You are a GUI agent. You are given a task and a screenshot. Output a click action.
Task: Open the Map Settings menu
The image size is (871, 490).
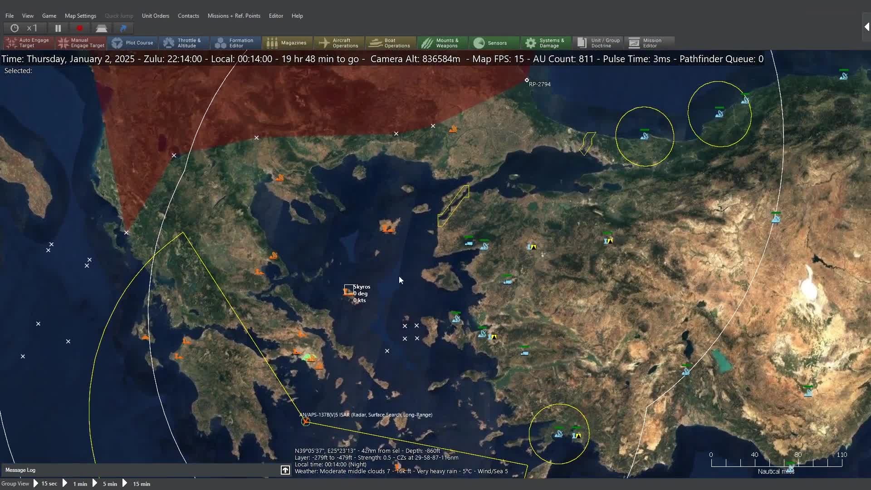[80, 15]
